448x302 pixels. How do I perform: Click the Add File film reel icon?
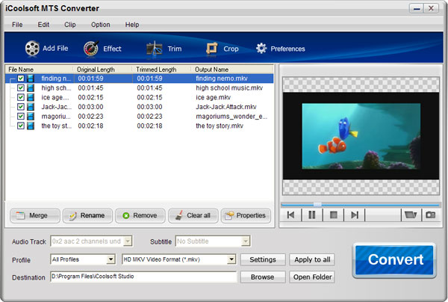coord(32,48)
